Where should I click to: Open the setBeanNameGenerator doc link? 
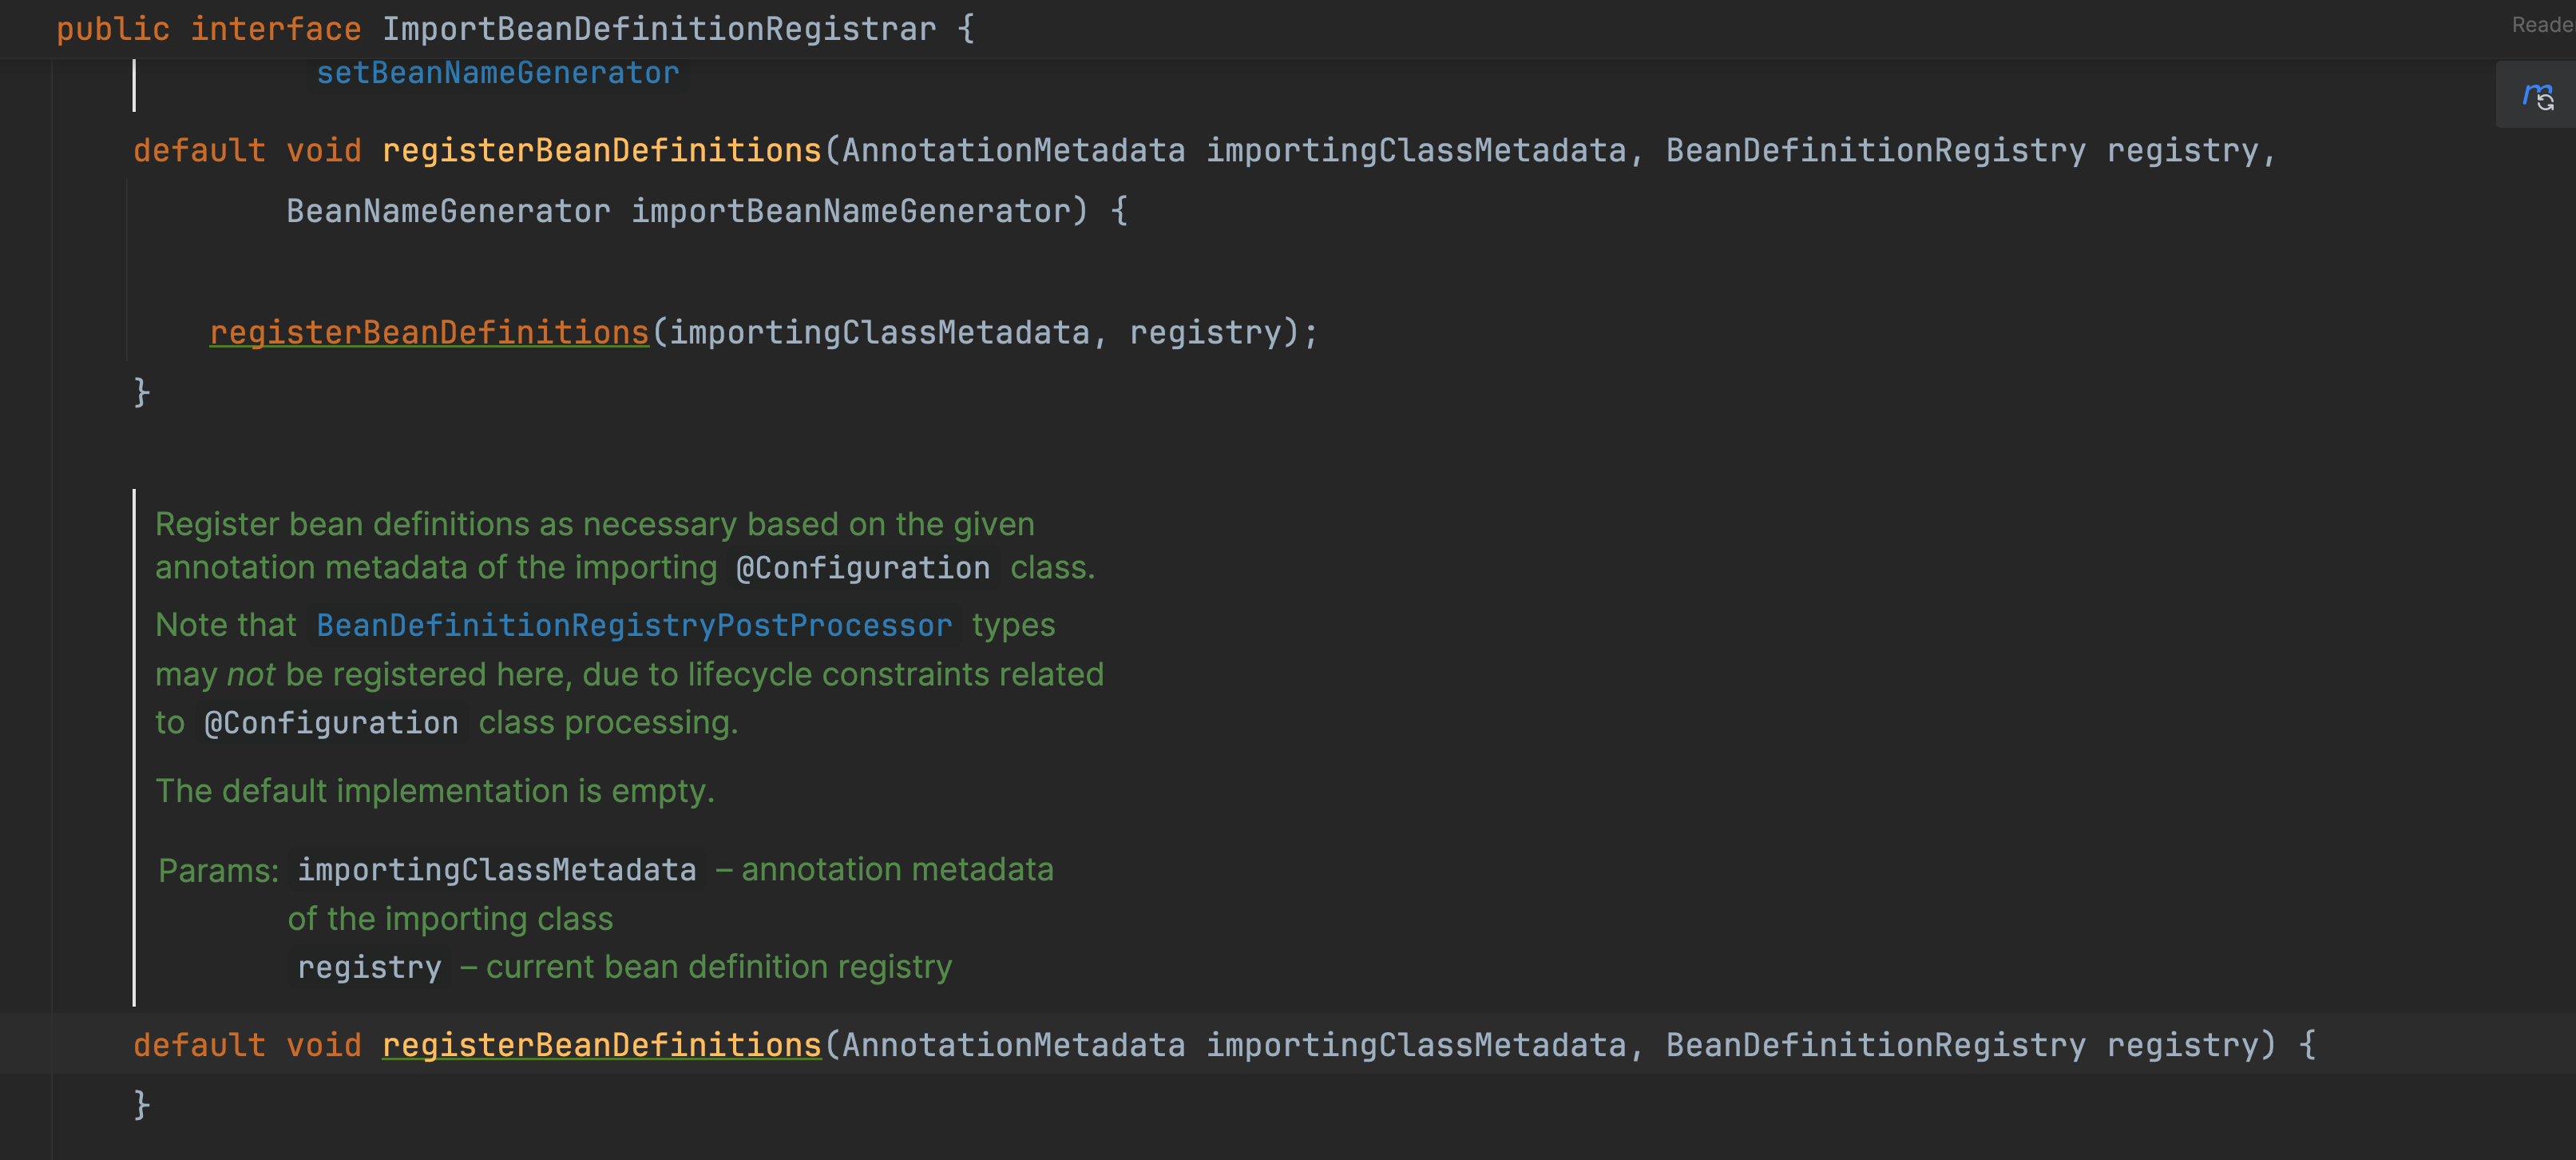tap(497, 73)
